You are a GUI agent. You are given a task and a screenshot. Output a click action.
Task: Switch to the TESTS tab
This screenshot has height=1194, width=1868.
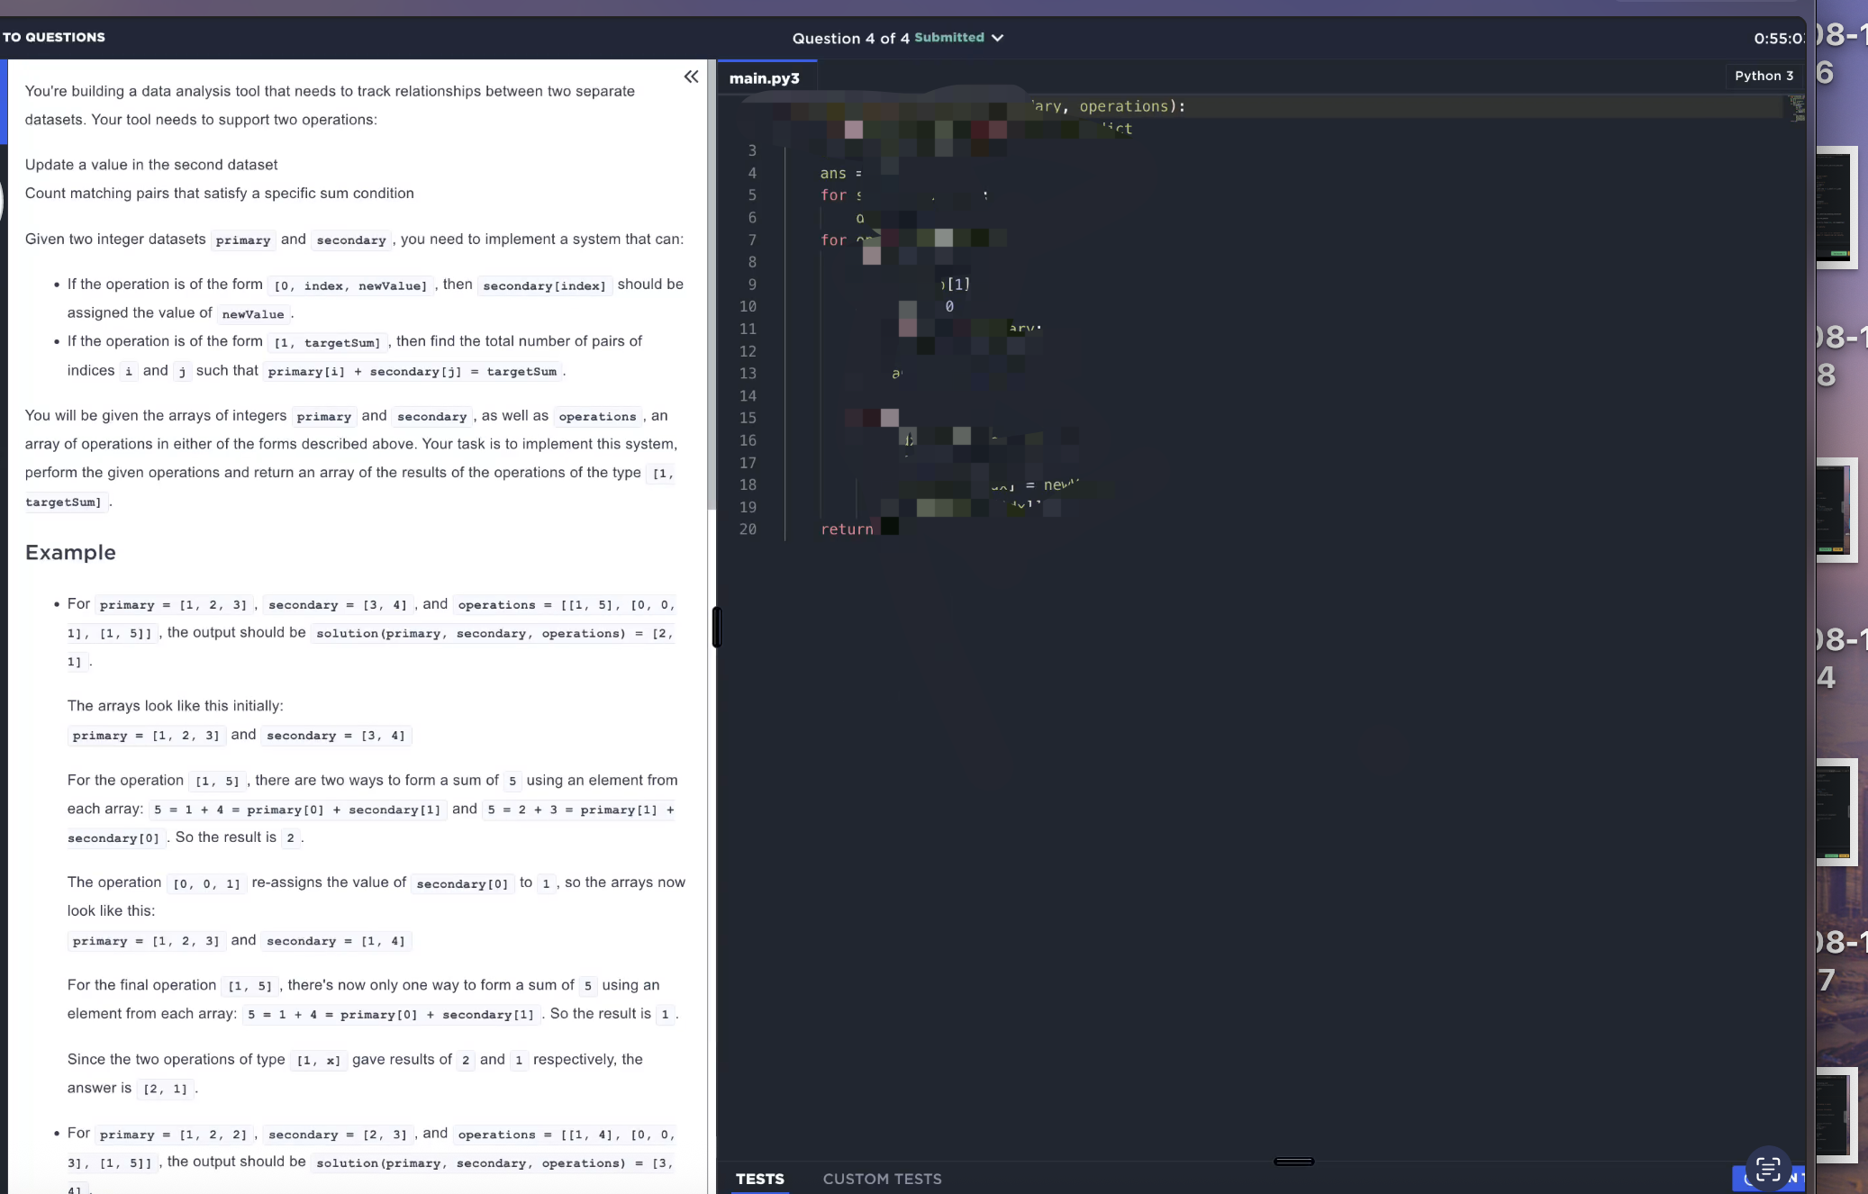[x=759, y=1179]
